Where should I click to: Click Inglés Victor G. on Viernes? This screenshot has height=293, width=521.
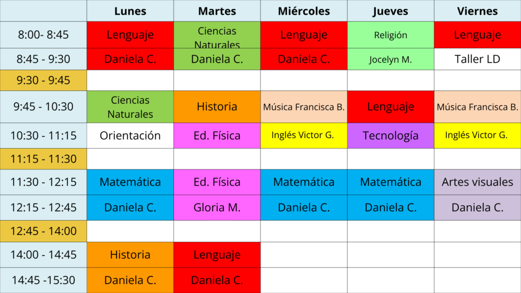[477, 136]
